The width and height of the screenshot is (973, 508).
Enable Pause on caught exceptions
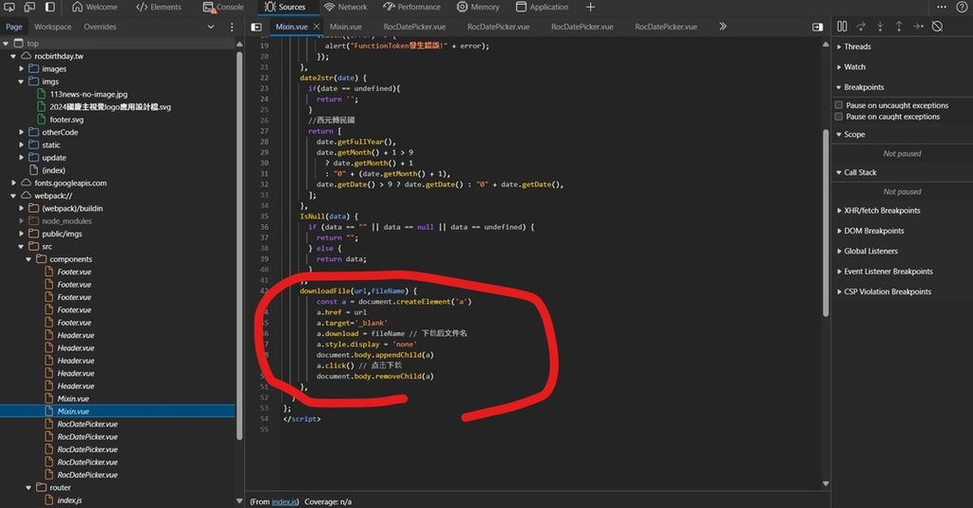pos(839,116)
